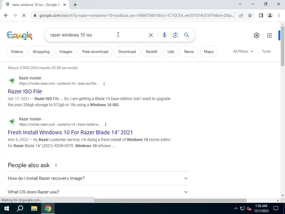Click the insider.razer.com razer-iso-file URL

(59, 84)
